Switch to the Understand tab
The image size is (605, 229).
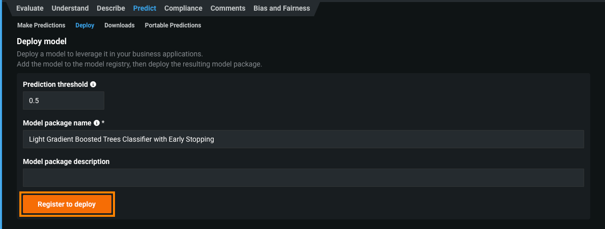pos(70,8)
